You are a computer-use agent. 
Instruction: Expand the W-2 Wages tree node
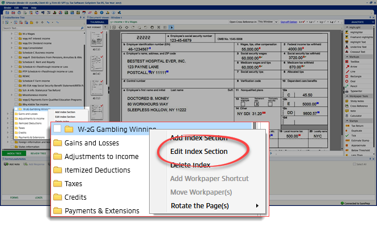pyautogui.click(x=11, y=34)
